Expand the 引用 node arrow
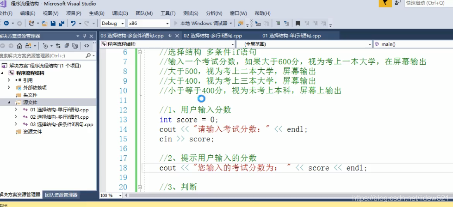 pos(9,80)
